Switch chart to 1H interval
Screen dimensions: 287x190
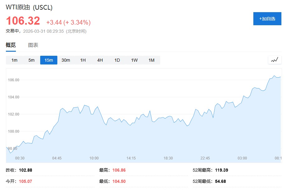click(x=83, y=60)
